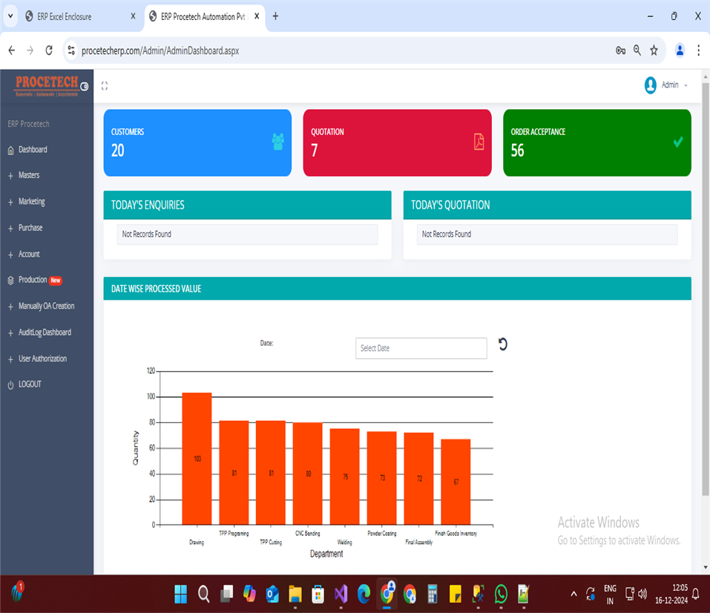Click the LOGOUT link in sidebar
The height and width of the screenshot is (613, 710).
[30, 384]
